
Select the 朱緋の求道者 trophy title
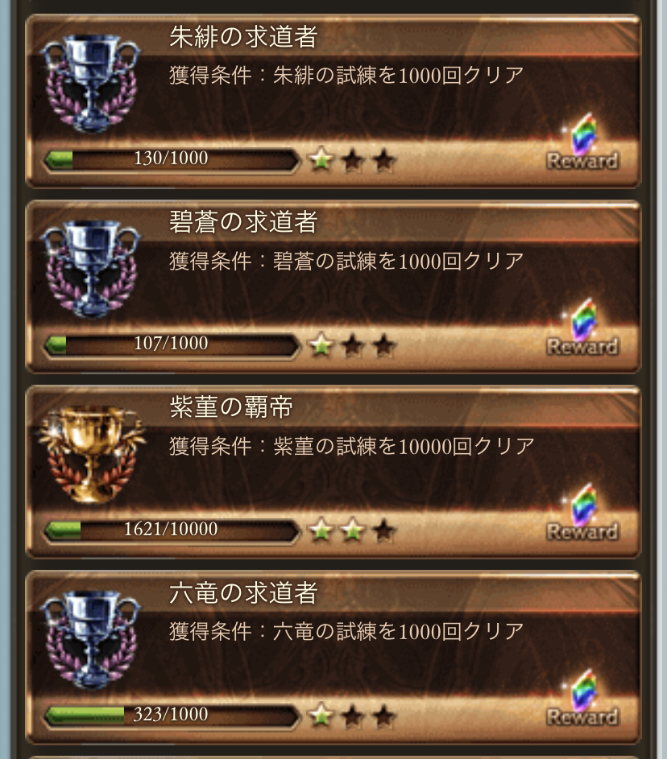pyautogui.click(x=243, y=37)
